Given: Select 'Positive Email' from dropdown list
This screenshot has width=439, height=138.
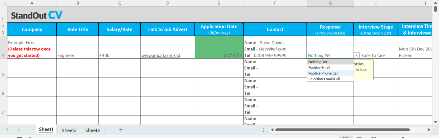Looking at the screenshot, I should tap(319, 67).
